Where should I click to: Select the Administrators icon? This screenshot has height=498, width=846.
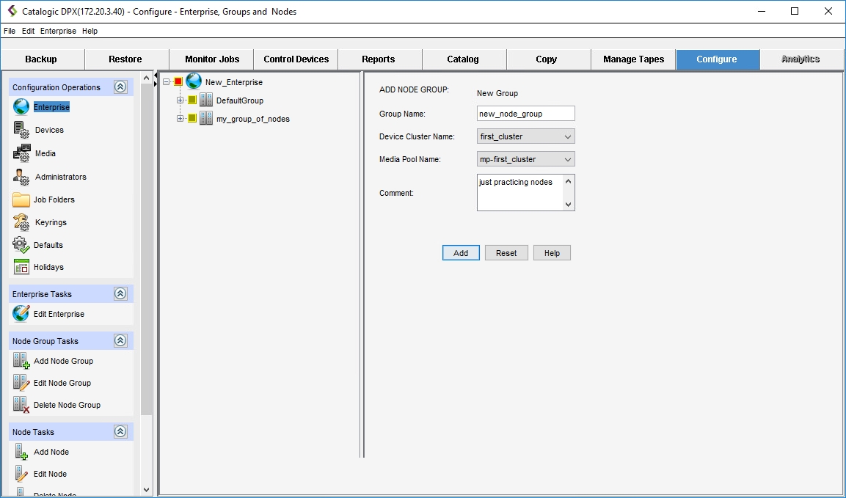(x=21, y=177)
